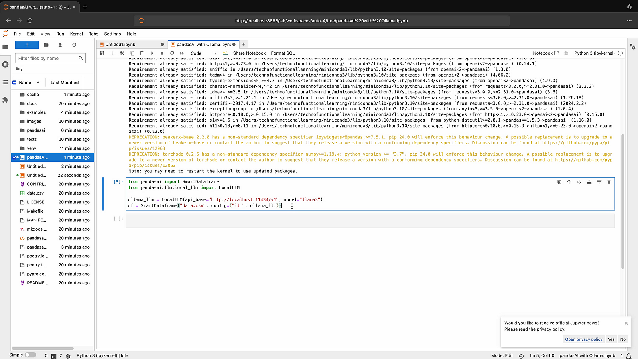Image resolution: width=638 pixels, height=359 pixels.
Task: Interrupt the kernel using the stop icon
Action: click(x=162, y=53)
